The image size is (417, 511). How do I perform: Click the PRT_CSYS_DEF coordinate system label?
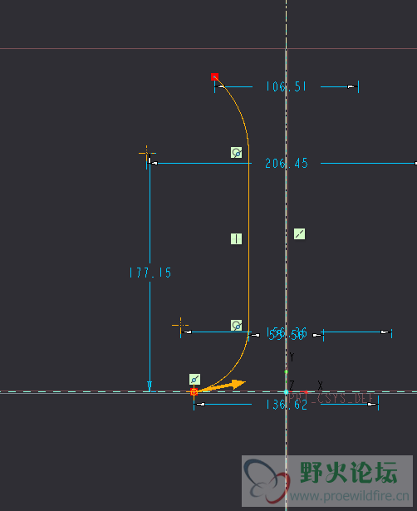click(x=331, y=398)
